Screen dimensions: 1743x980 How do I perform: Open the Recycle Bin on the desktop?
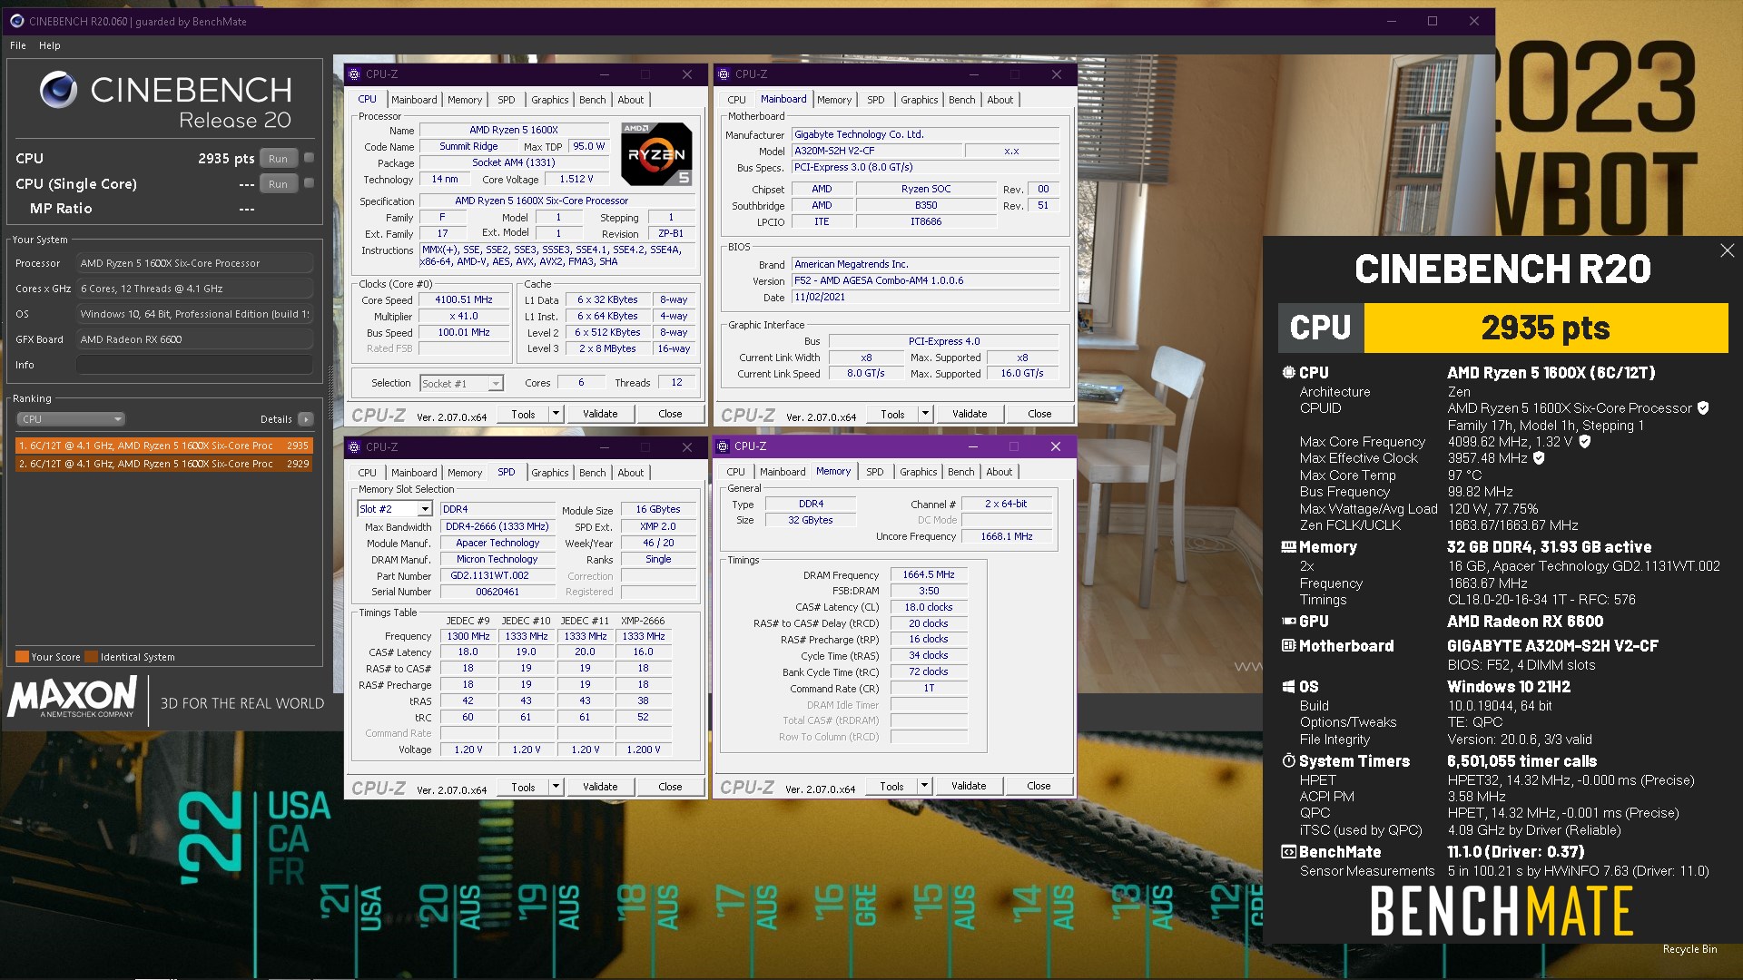1689,949
